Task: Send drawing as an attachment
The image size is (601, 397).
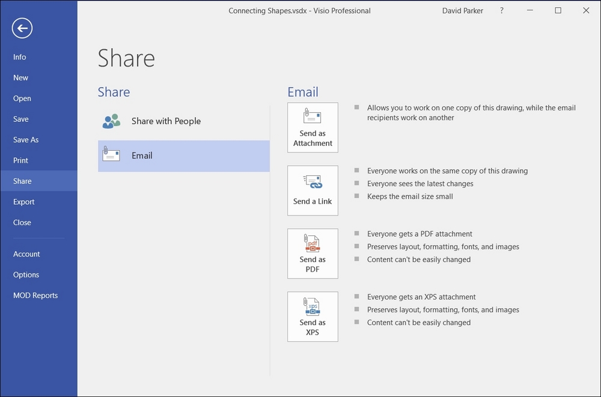Action: click(x=313, y=127)
